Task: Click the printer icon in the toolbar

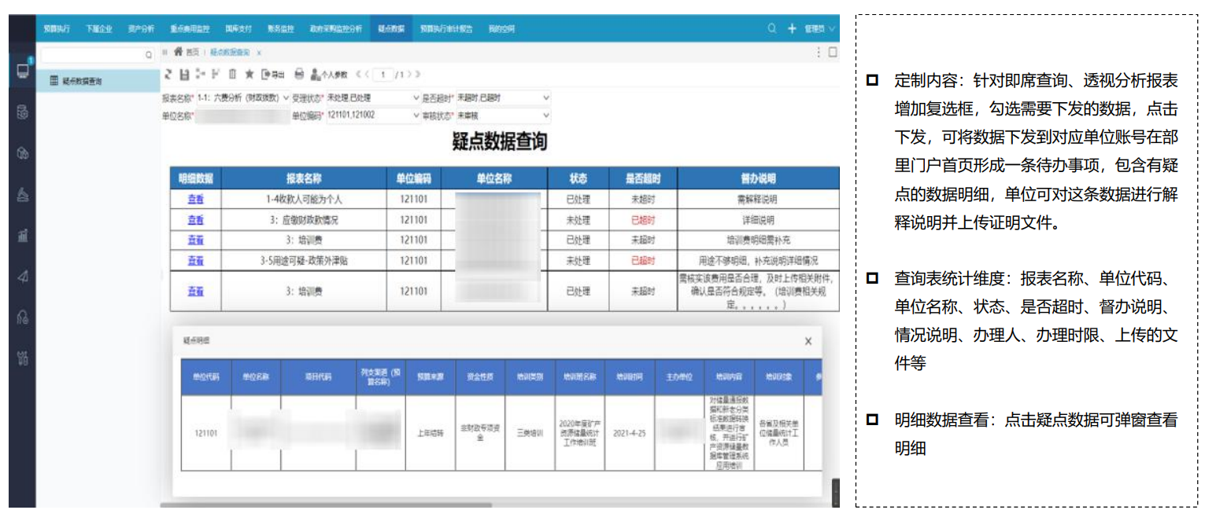Action: [x=299, y=74]
